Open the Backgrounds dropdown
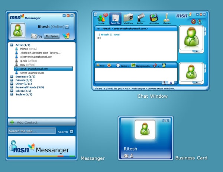This screenshot has height=172, width=223. (140, 65)
